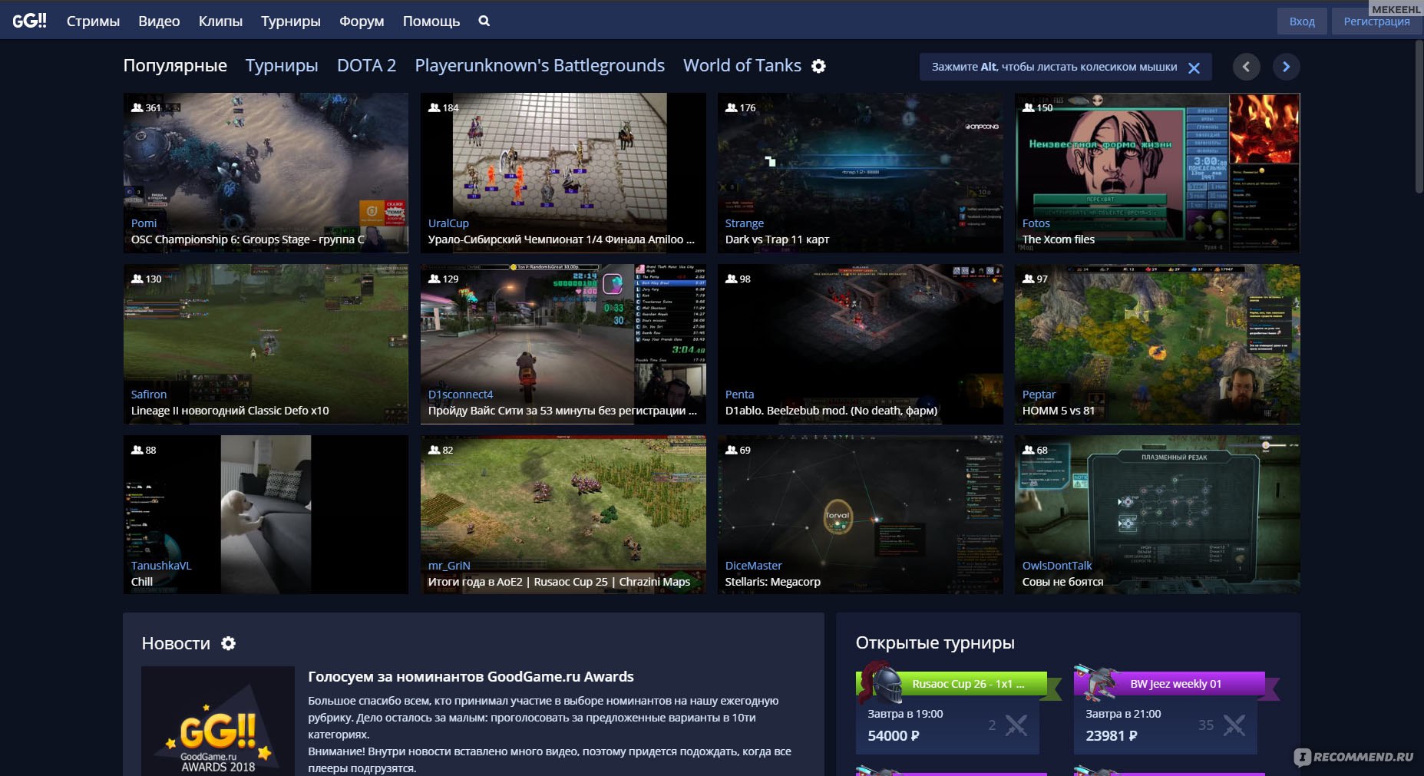
Task: Open category settings gear next to World of Tanks
Action: 819,66
